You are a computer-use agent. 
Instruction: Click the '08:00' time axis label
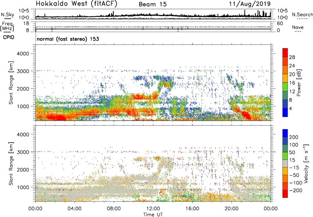[x=114, y=209]
